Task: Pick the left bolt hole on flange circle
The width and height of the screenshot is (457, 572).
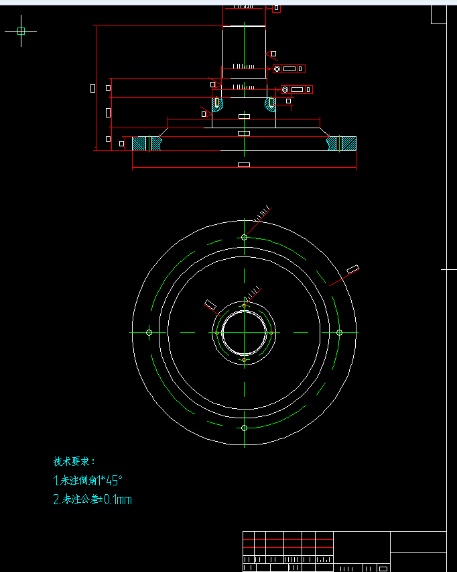Action: [149, 332]
